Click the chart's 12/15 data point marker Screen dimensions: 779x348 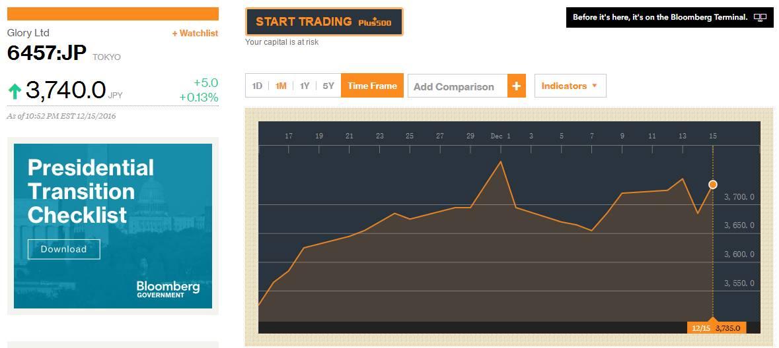pyautogui.click(x=713, y=185)
